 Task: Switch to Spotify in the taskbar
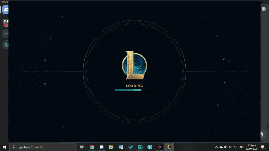[140, 147]
